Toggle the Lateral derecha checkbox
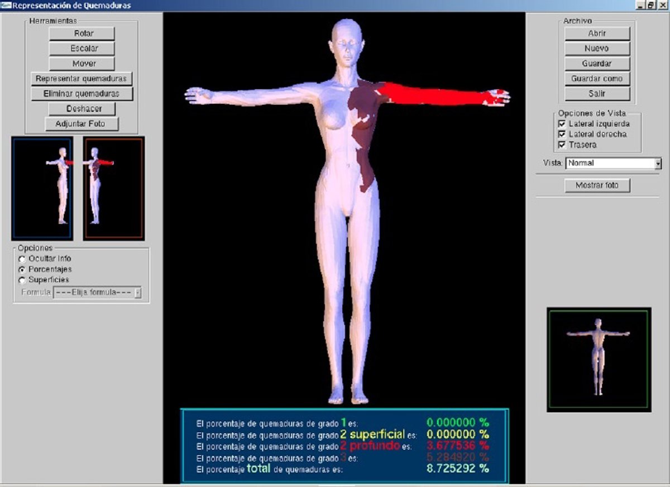The image size is (670, 487). pyautogui.click(x=562, y=135)
